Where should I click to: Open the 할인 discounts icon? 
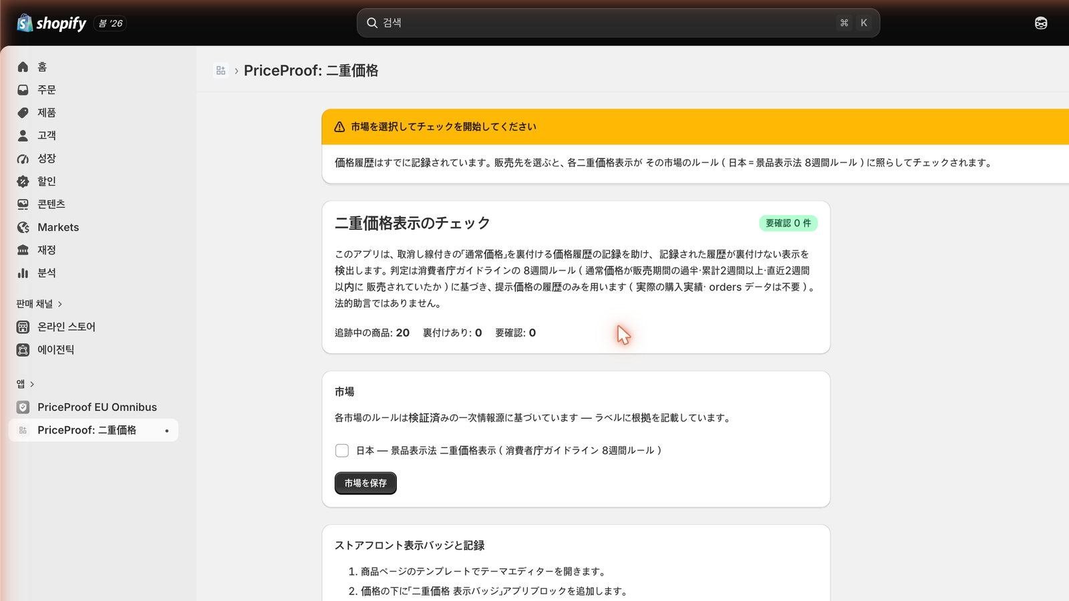click(x=23, y=181)
